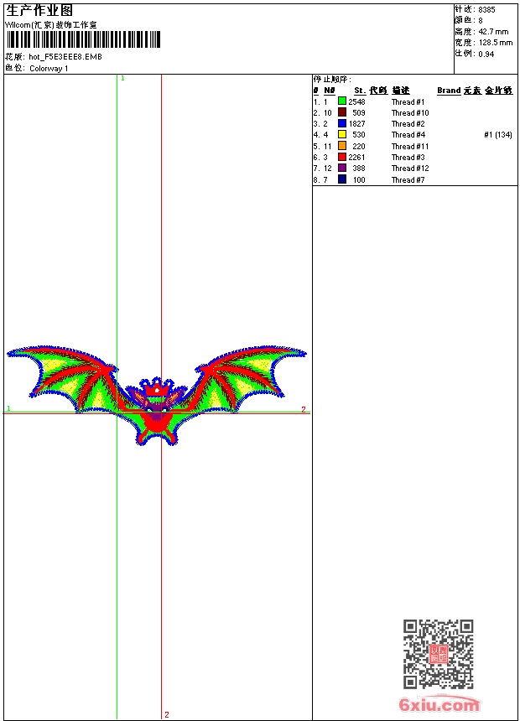Screen dimensions: 520x721
Task: Click the barcode below the studio name
Action: 83,39
